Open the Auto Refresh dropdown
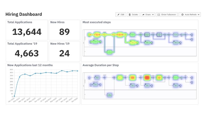Screen dimensions: 204x123 pyautogui.click(x=190, y=15)
